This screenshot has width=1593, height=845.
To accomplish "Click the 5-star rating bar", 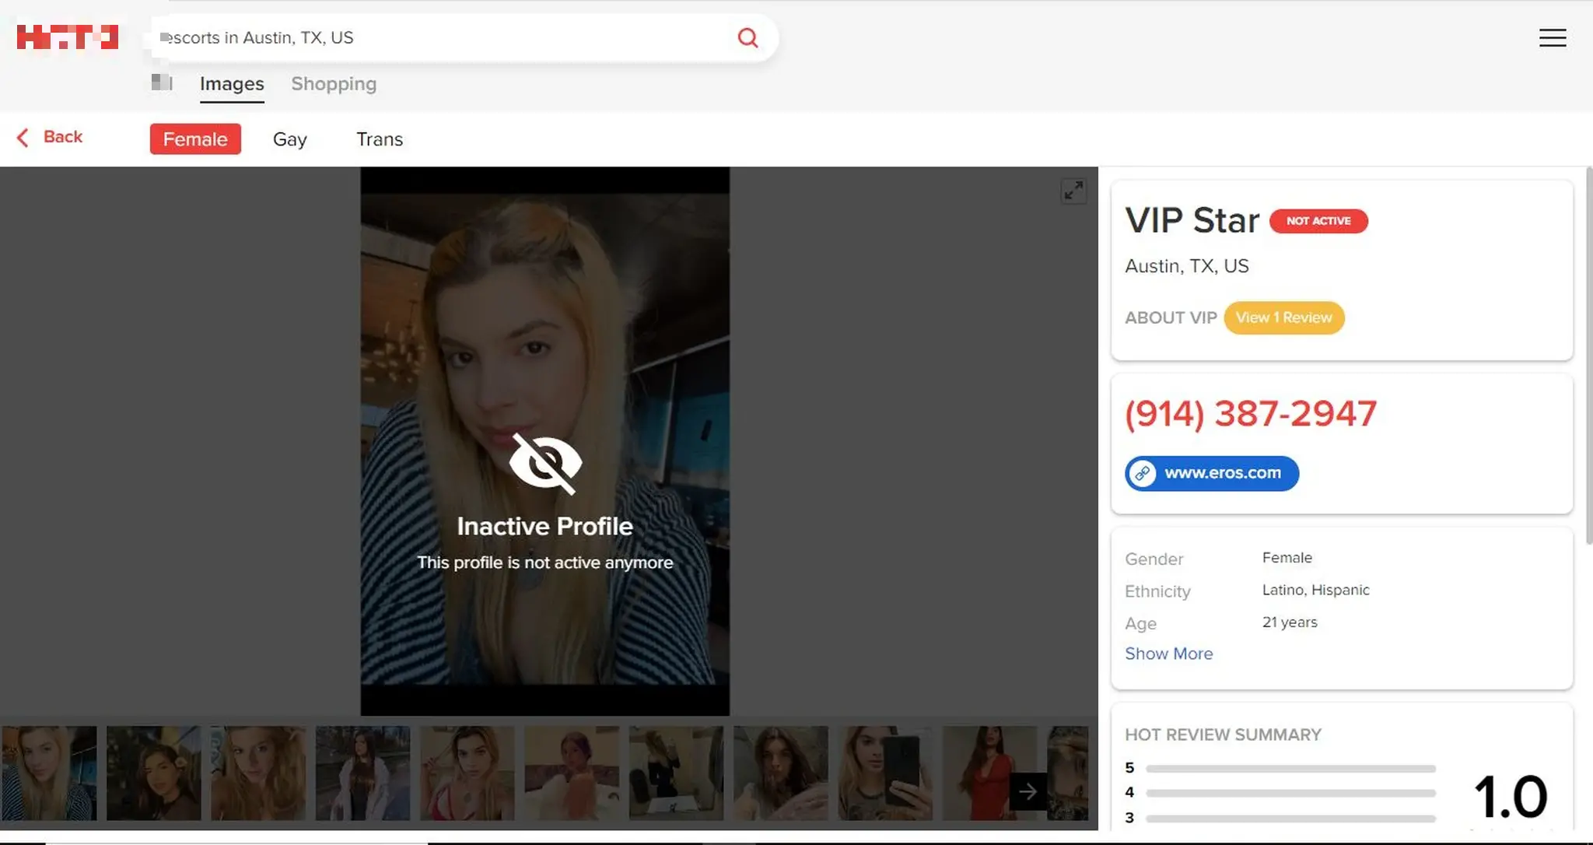I will [x=1290, y=768].
